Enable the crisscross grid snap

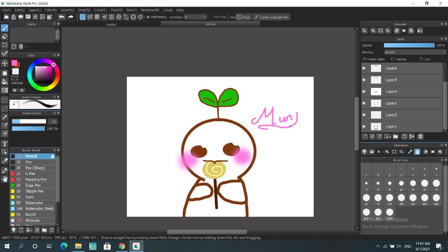click(97, 17)
